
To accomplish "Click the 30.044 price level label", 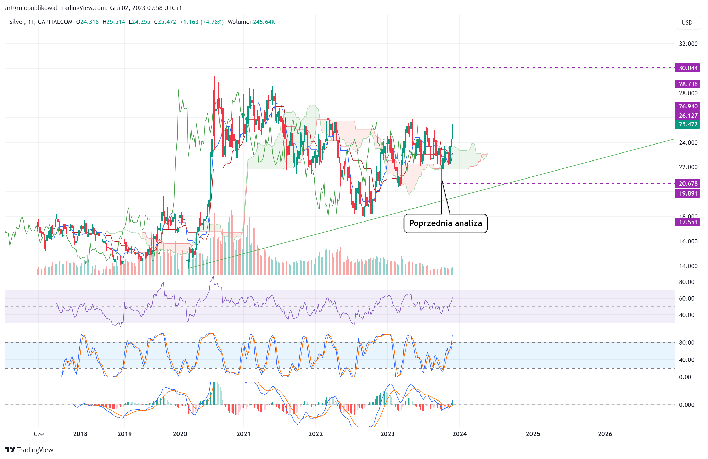I will click(x=687, y=68).
